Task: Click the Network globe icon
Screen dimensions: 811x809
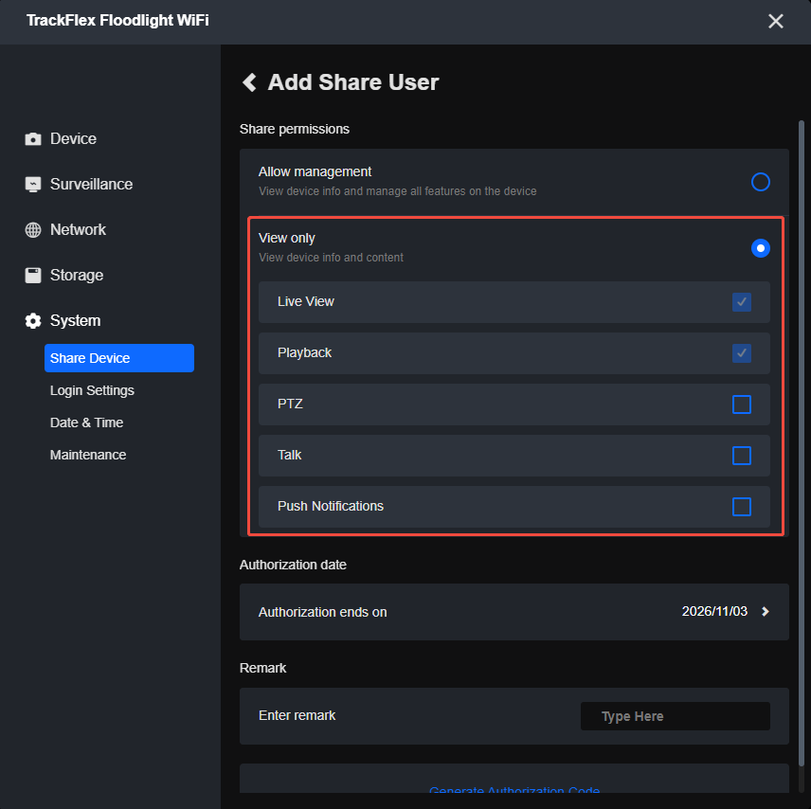Action: click(33, 230)
